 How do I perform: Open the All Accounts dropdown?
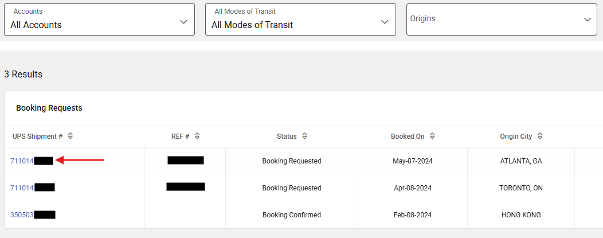(x=99, y=19)
